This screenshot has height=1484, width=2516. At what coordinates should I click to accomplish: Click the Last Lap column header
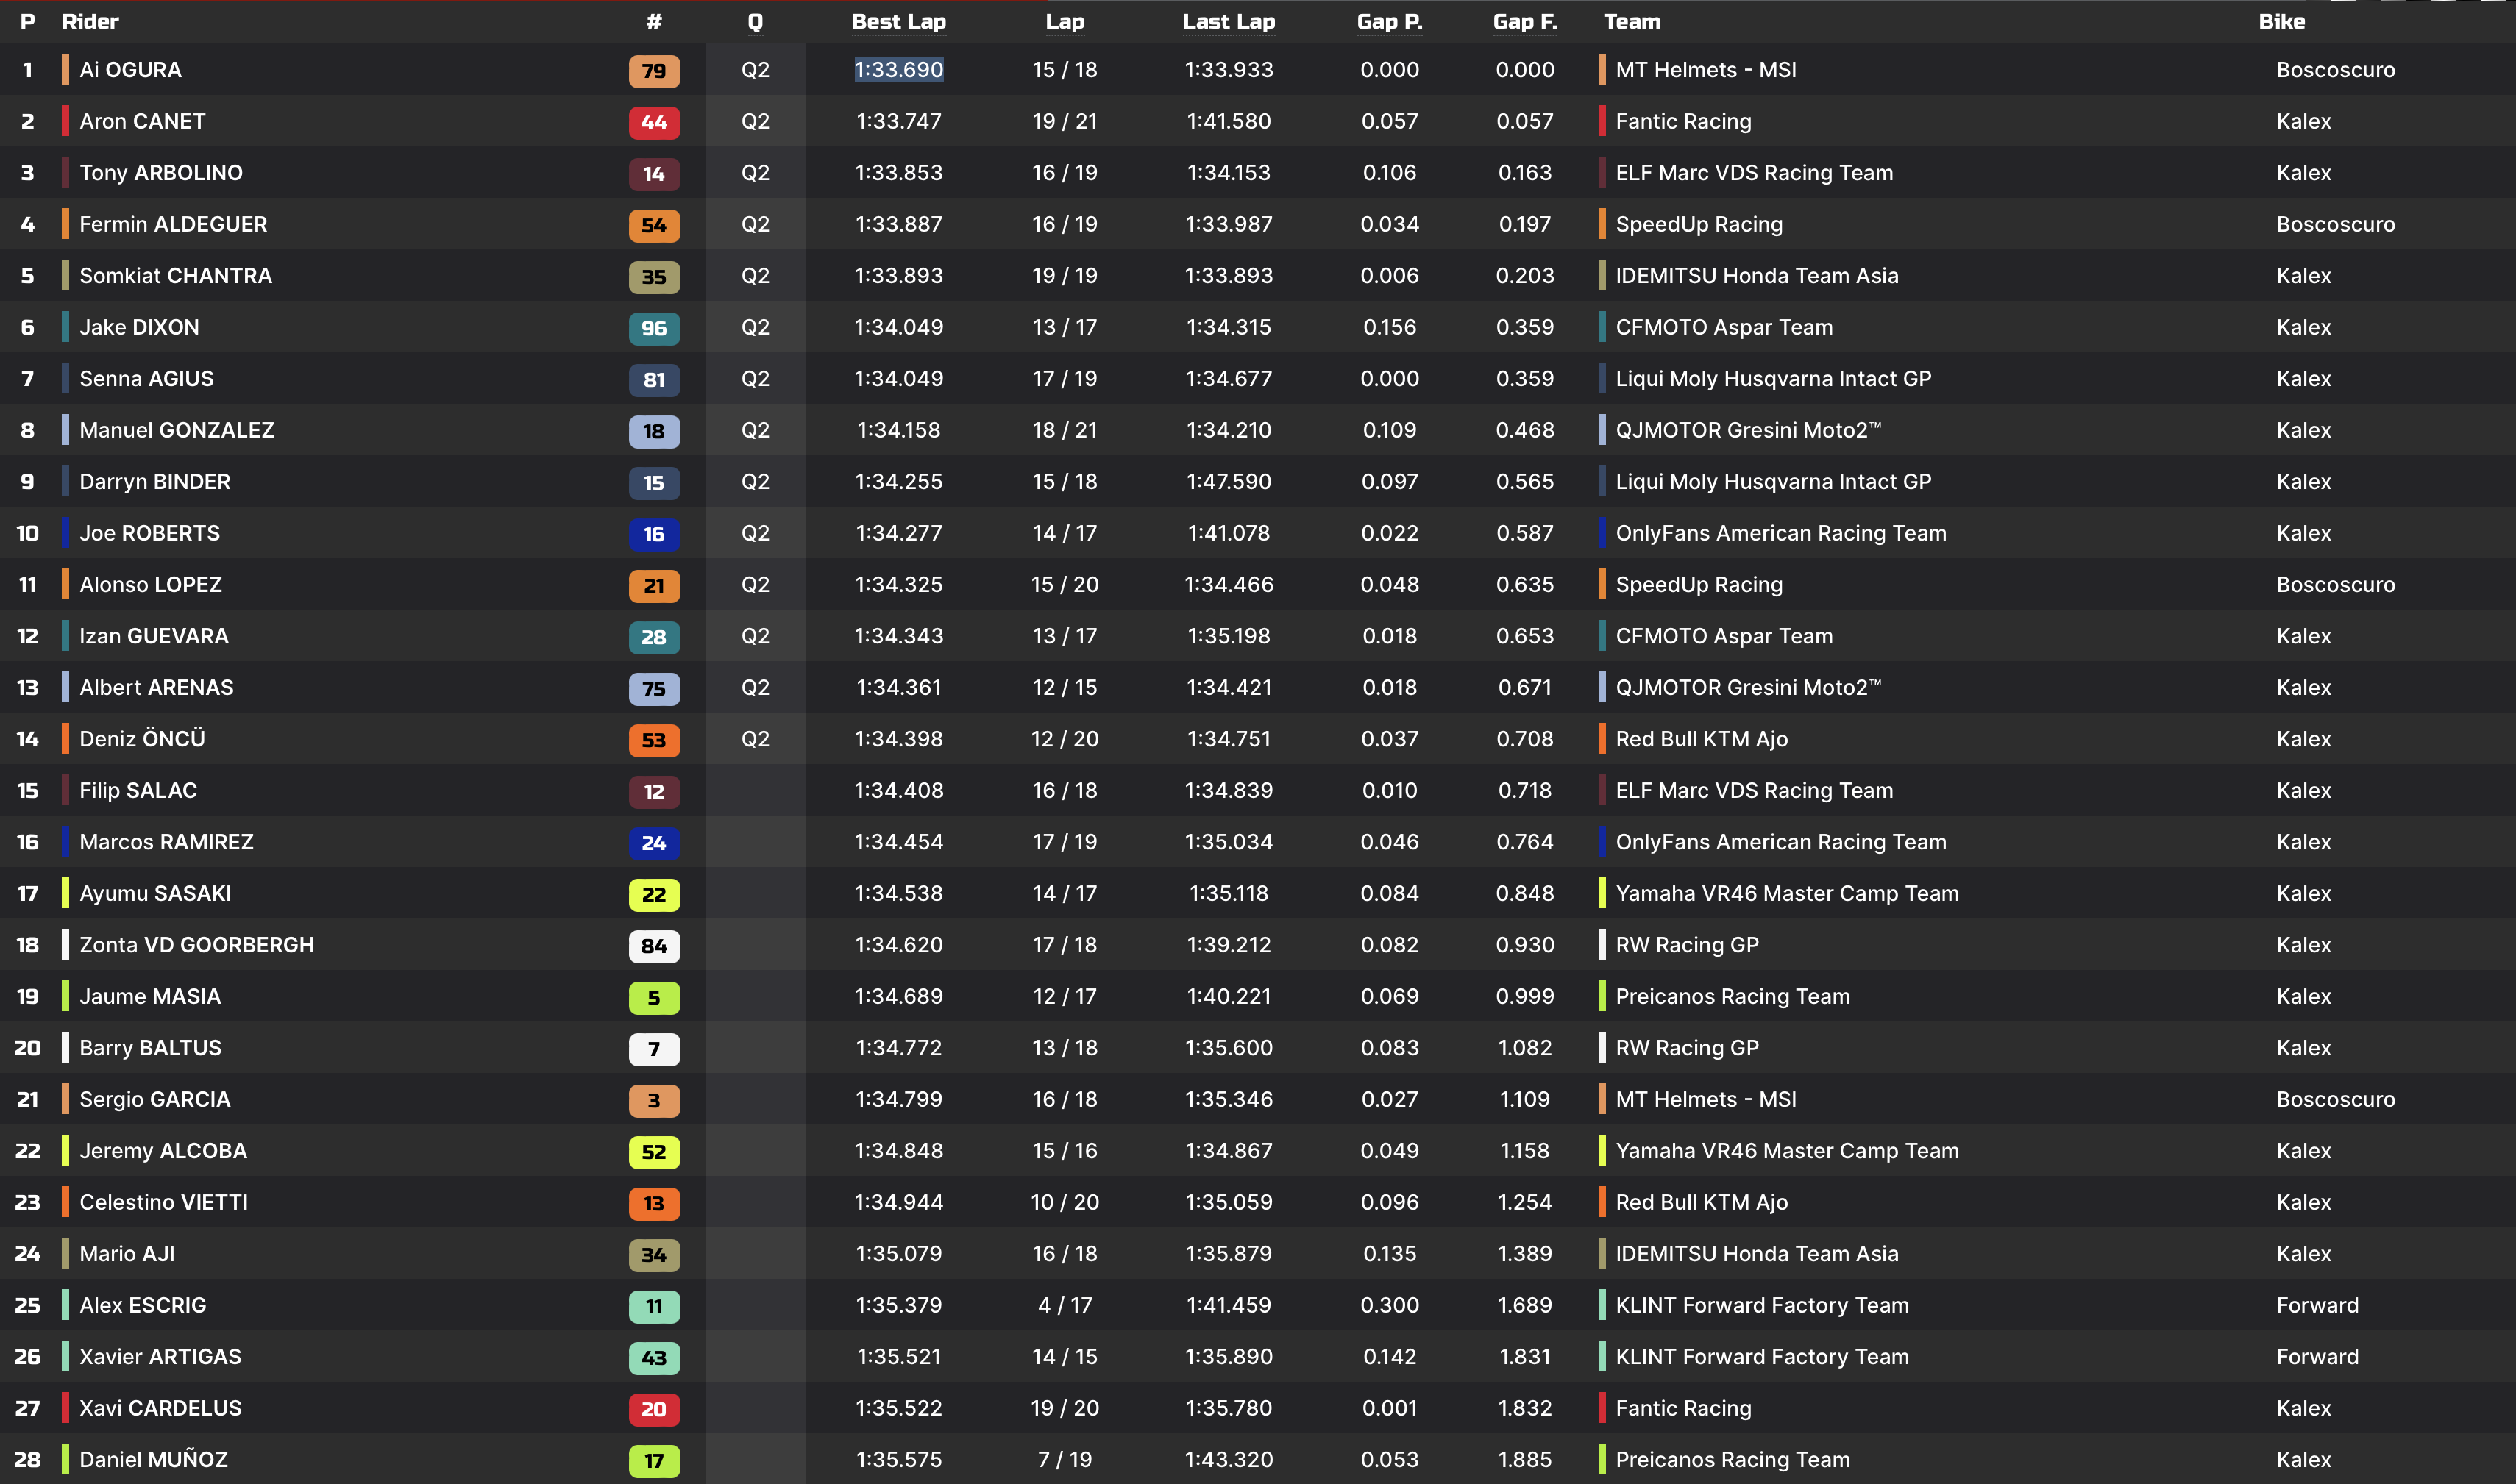point(1228,22)
